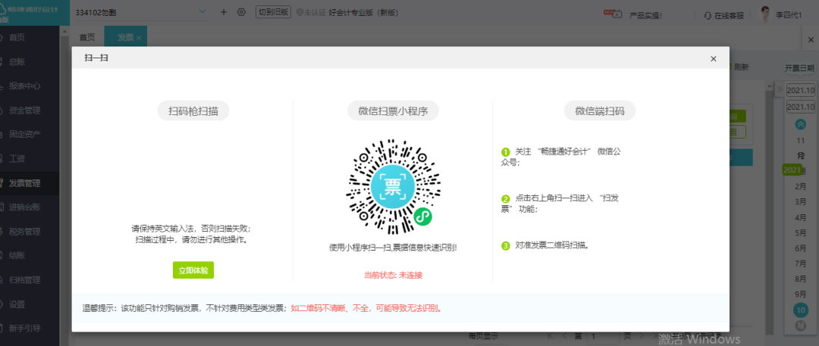Screen dimensions: 819x346
Task: Select 11 in the month timeline
Action: (x=800, y=141)
